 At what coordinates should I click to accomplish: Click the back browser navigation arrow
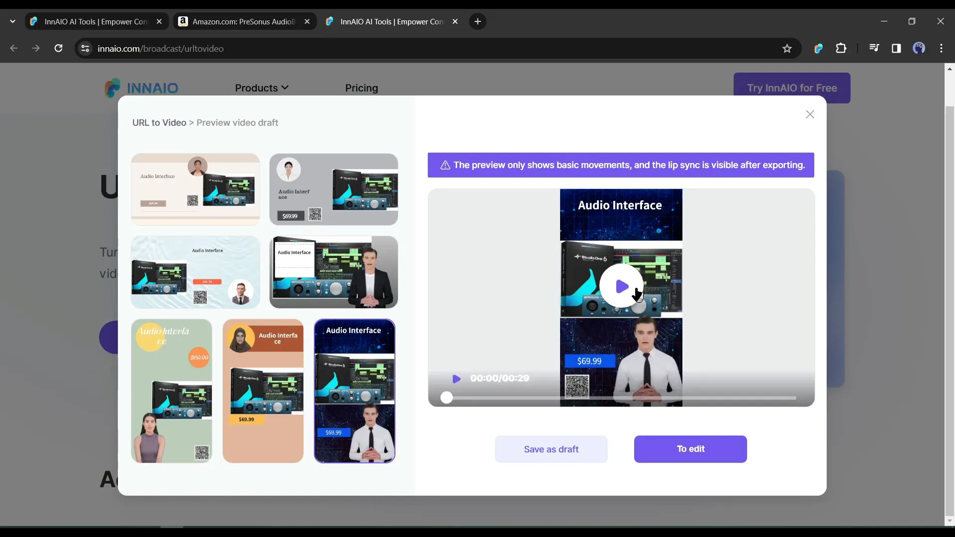[14, 48]
